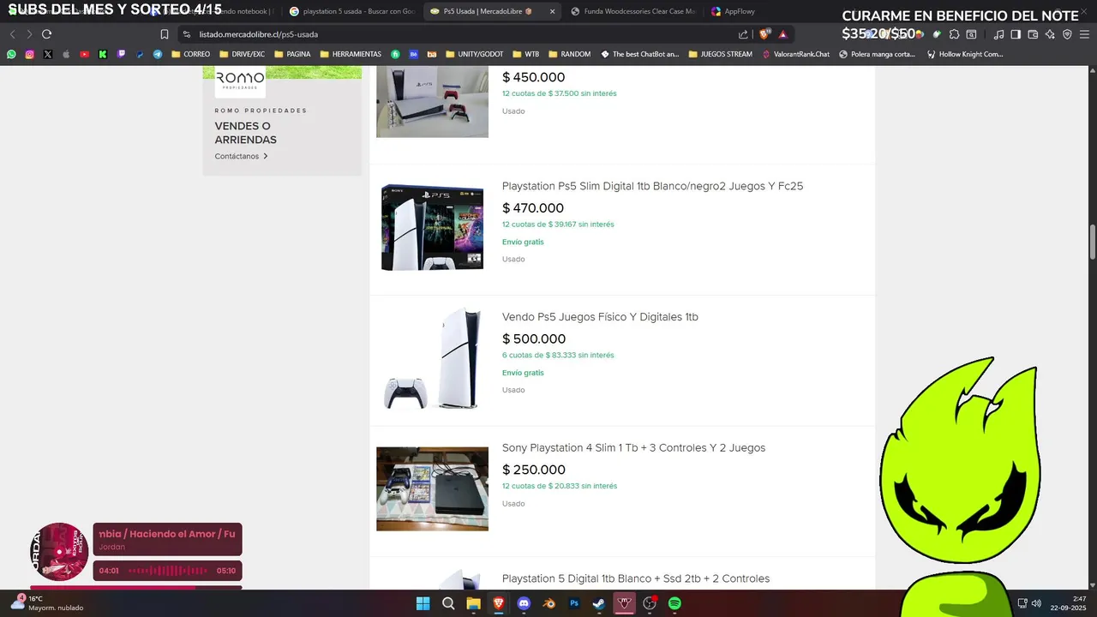The width and height of the screenshot is (1097, 617).
Task: Open Brave Shields lion icon
Action: 764,34
